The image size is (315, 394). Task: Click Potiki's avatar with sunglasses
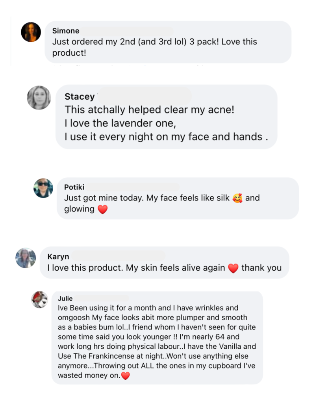click(43, 188)
